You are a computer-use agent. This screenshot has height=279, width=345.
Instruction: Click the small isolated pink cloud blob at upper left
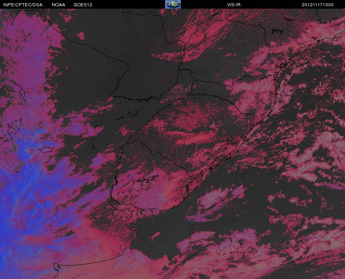[x=81, y=36]
